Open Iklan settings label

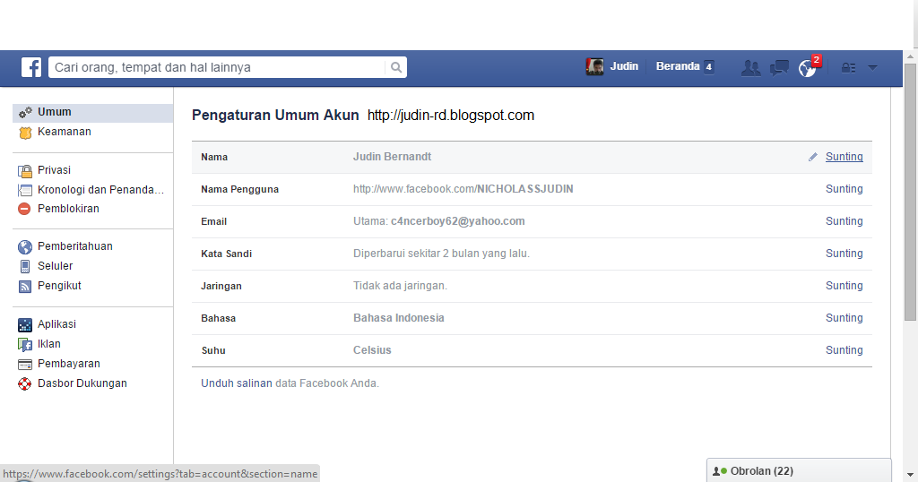tap(49, 344)
